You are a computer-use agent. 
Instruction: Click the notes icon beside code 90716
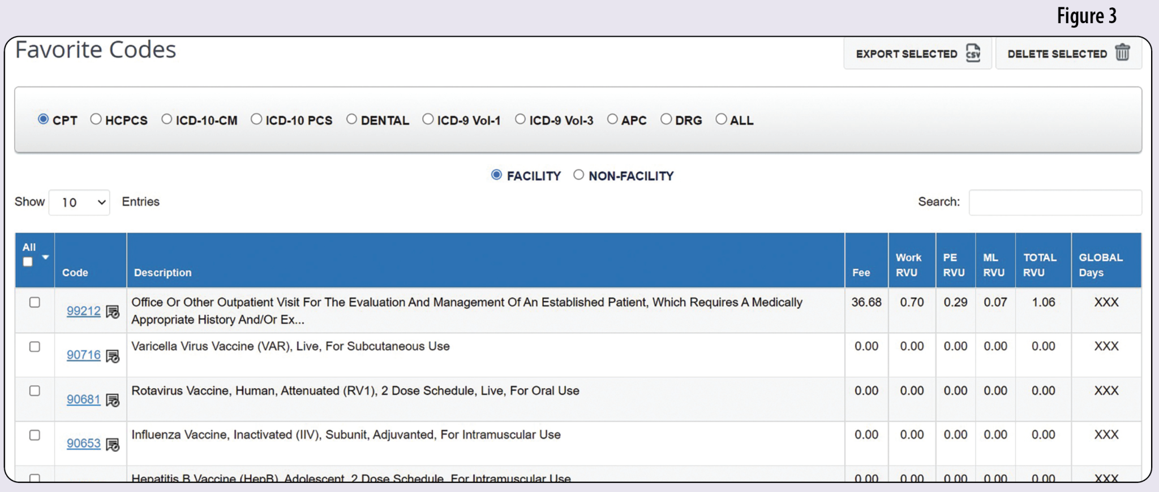click(x=113, y=356)
